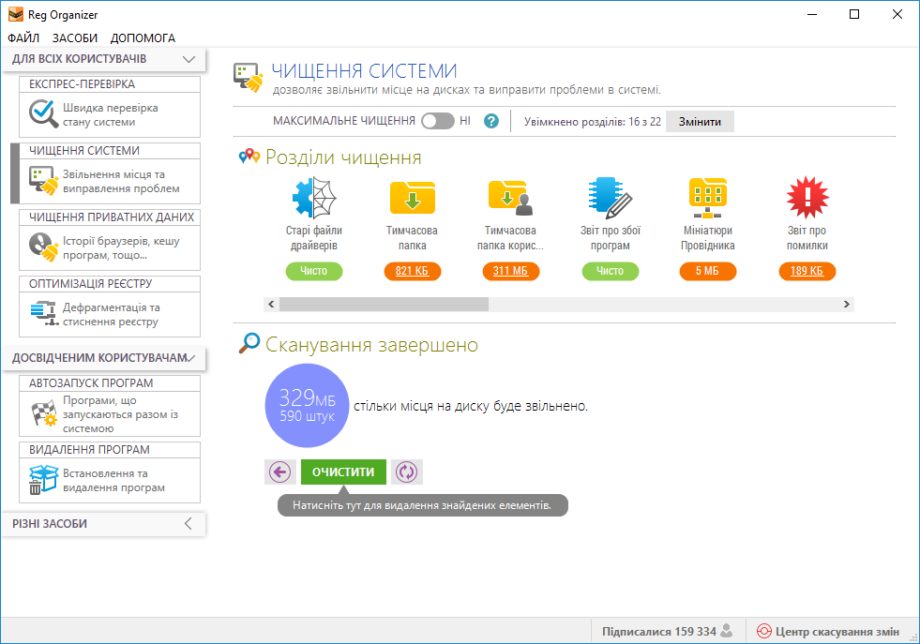Click the temporary folder icon
The height and width of the screenshot is (644, 920).
413,198
